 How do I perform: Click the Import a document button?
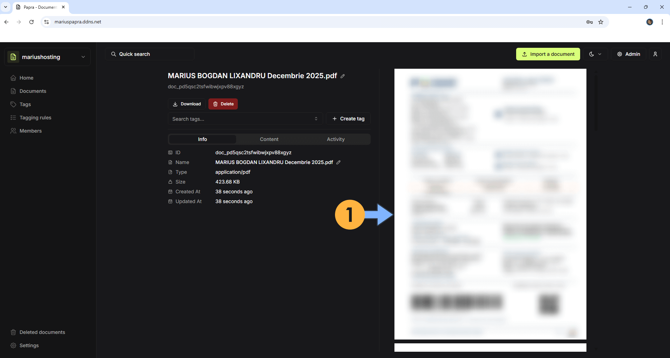[548, 54]
